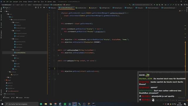This screenshot has width=188, height=106.
Task: Collapse the listeners package
Action: click(x=11, y=39)
